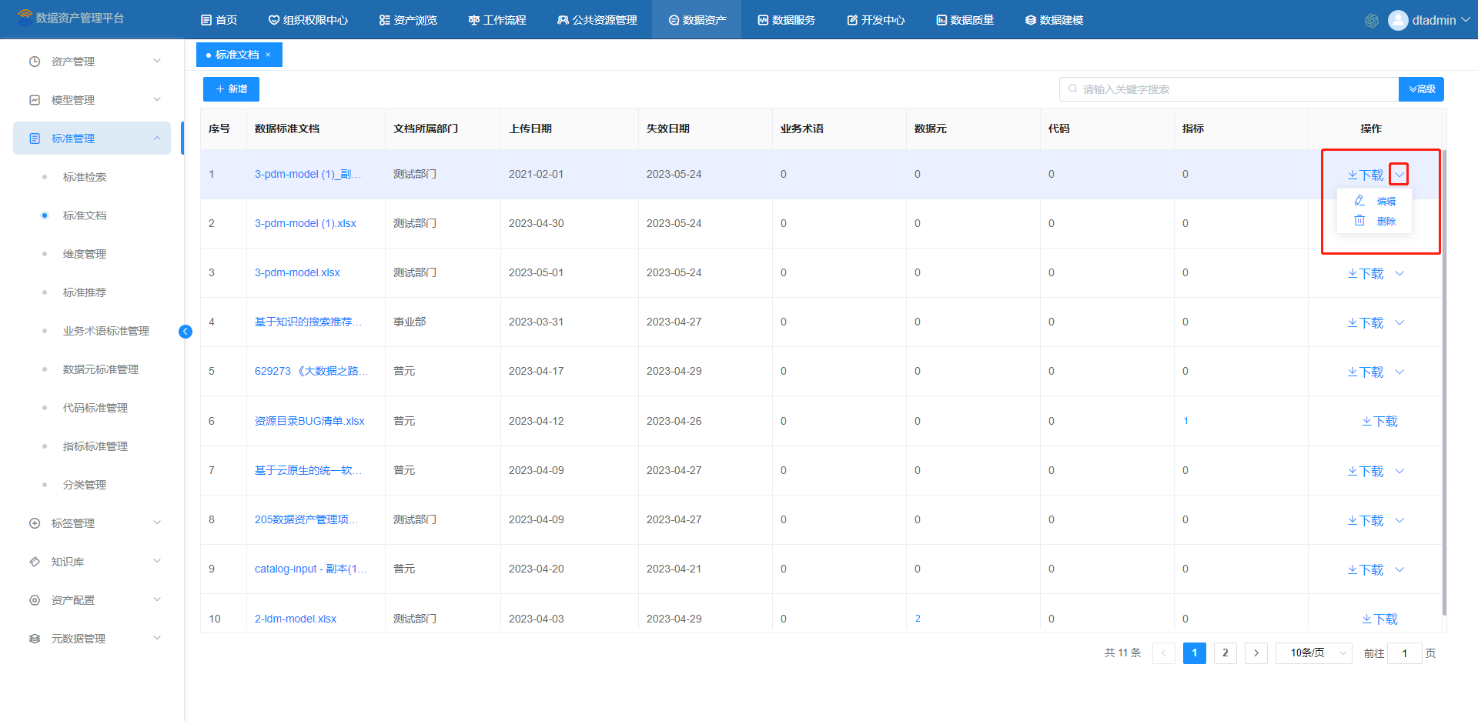Click the edit pencil icon in dropdown
Screen dimensions: 1478x721
pos(1359,201)
